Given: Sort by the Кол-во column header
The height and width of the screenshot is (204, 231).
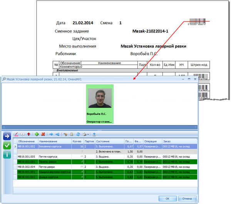Looking at the screenshot, I should click(x=77, y=141).
